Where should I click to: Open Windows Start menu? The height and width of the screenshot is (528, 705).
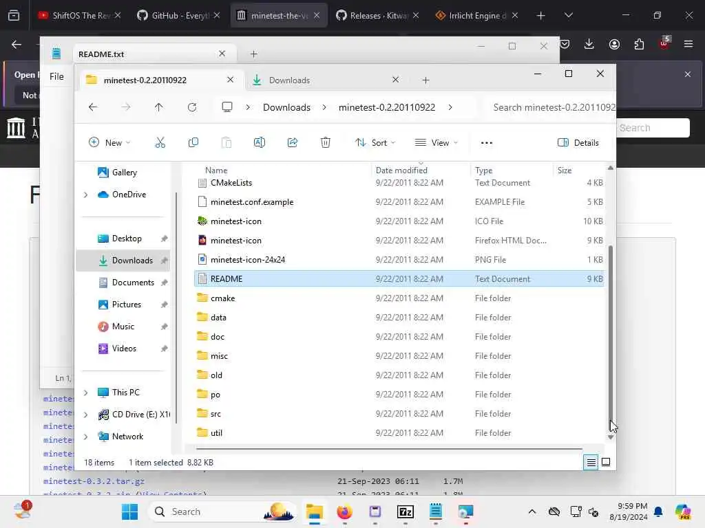130,511
